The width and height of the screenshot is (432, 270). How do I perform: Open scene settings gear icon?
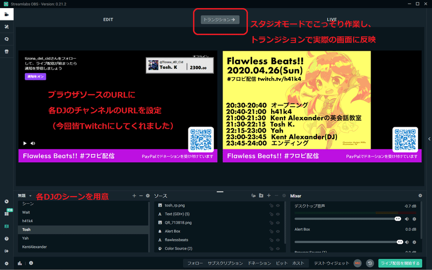(x=147, y=196)
